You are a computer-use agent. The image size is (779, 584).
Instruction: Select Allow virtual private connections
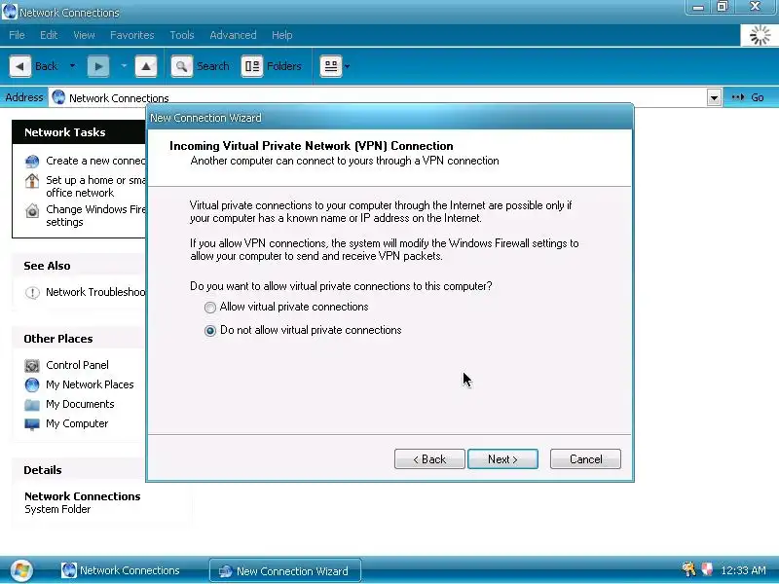(x=210, y=308)
